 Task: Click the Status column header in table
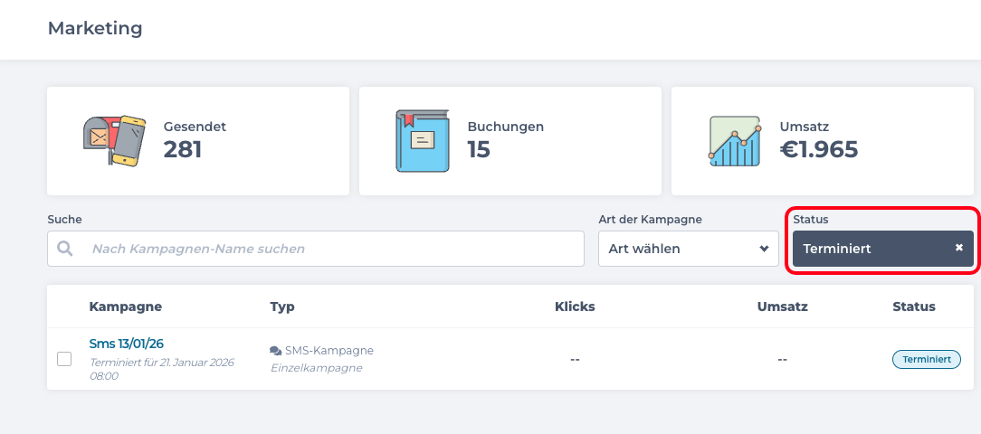(914, 307)
